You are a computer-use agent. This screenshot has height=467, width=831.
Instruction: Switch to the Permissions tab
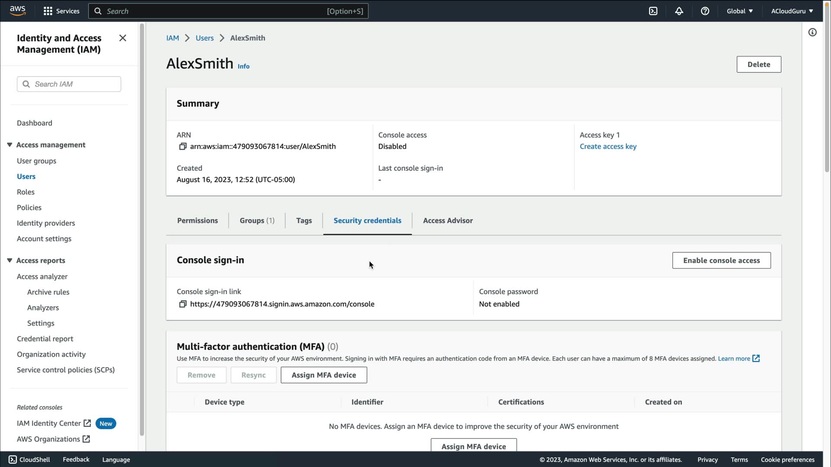click(x=197, y=221)
